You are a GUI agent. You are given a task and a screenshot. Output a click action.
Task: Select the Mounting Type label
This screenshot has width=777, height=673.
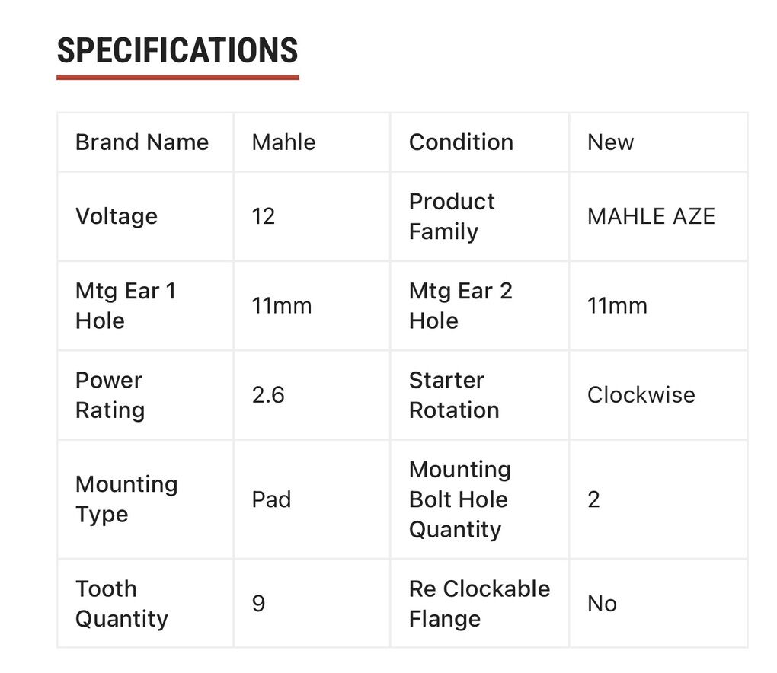[x=126, y=499]
